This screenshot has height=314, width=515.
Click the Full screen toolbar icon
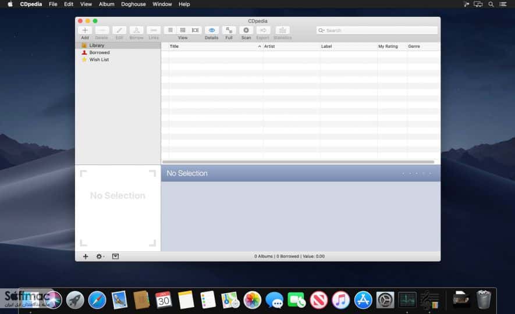coord(229,30)
